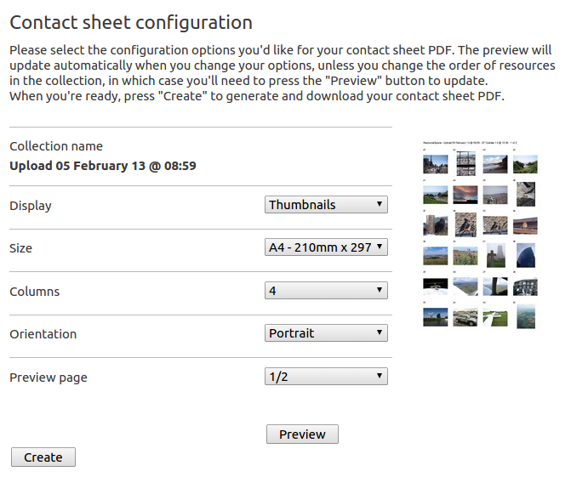Expand the Columns dropdown set to 4
The image size is (571, 477).
point(326,290)
